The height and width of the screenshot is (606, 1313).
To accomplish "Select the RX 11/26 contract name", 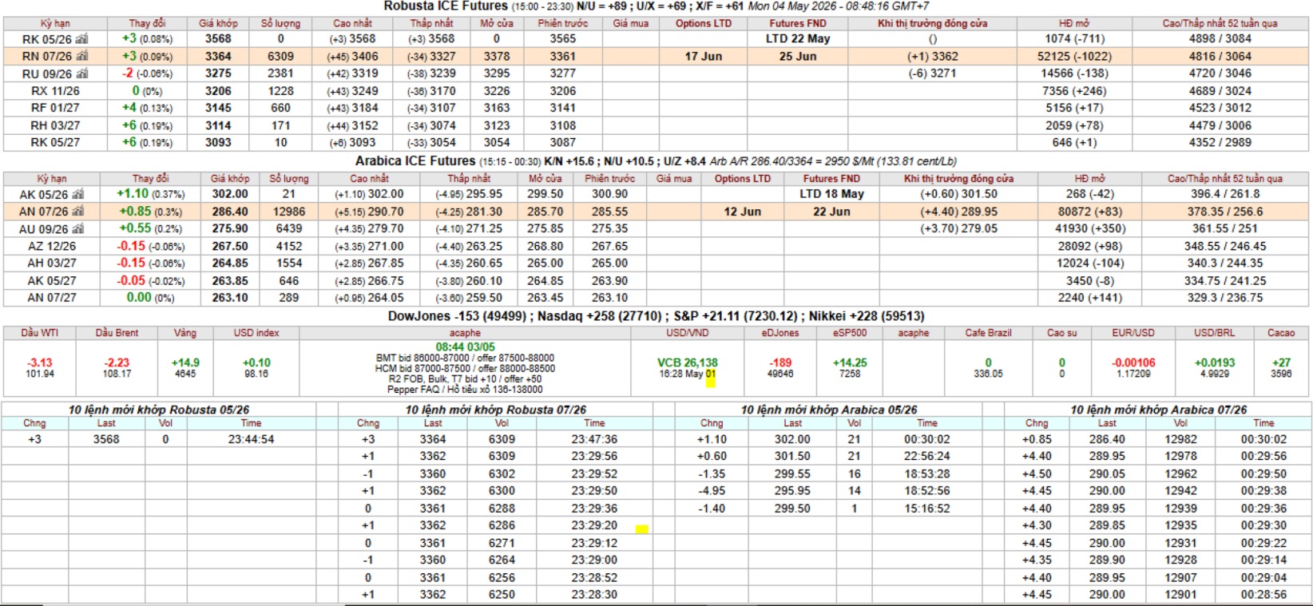I will coord(55,91).
